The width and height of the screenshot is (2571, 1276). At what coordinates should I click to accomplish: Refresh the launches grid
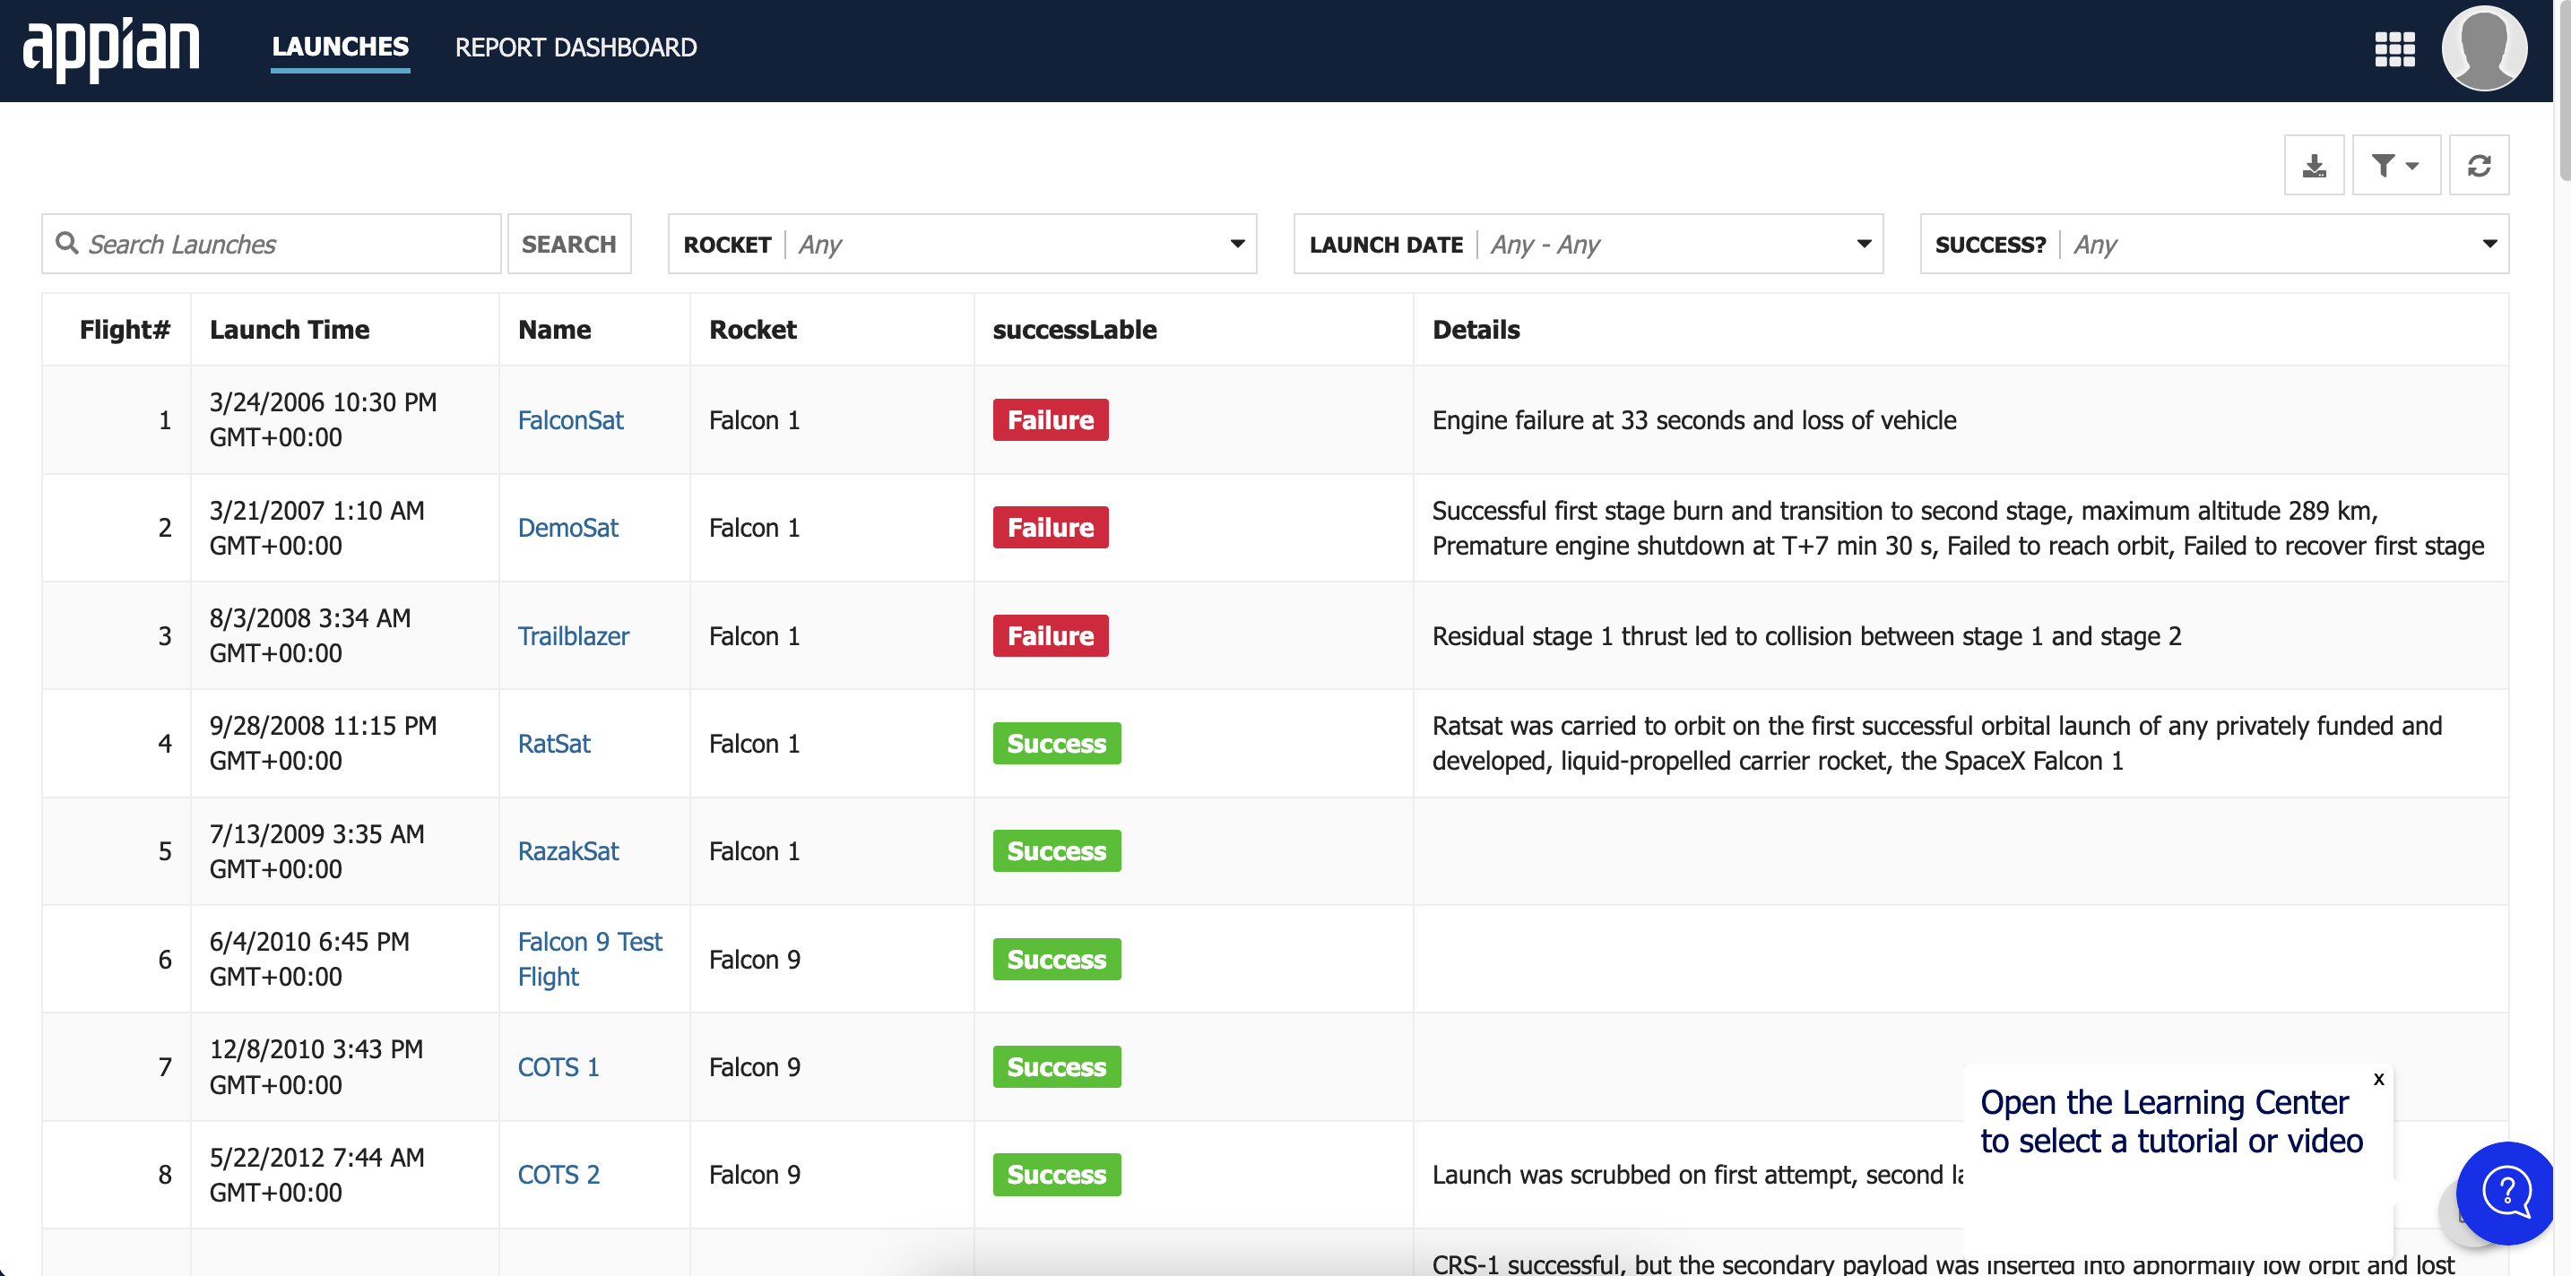coord(2478,166)
